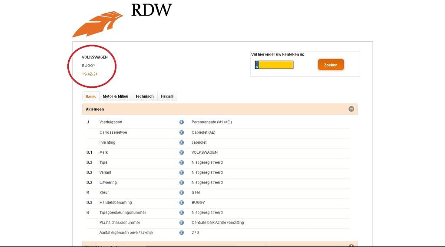The image size is (445, 247).
Task: Open the Motor & Milieu tab
Action: point(116,96)
